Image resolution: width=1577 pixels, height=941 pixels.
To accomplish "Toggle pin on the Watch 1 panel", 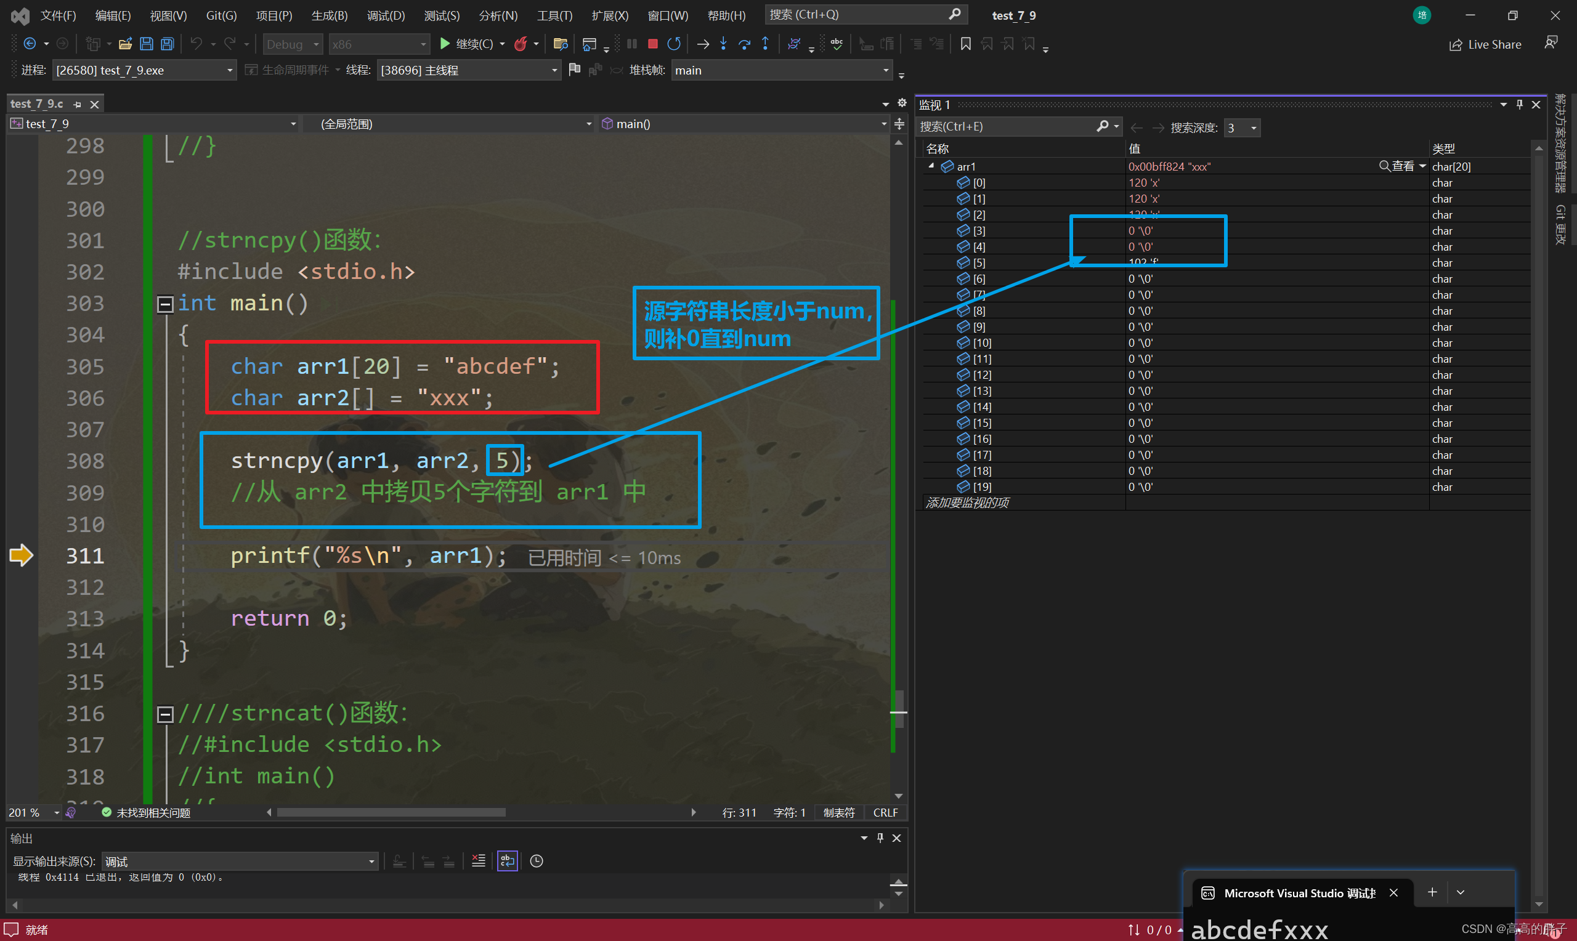I will point(1519,105).
